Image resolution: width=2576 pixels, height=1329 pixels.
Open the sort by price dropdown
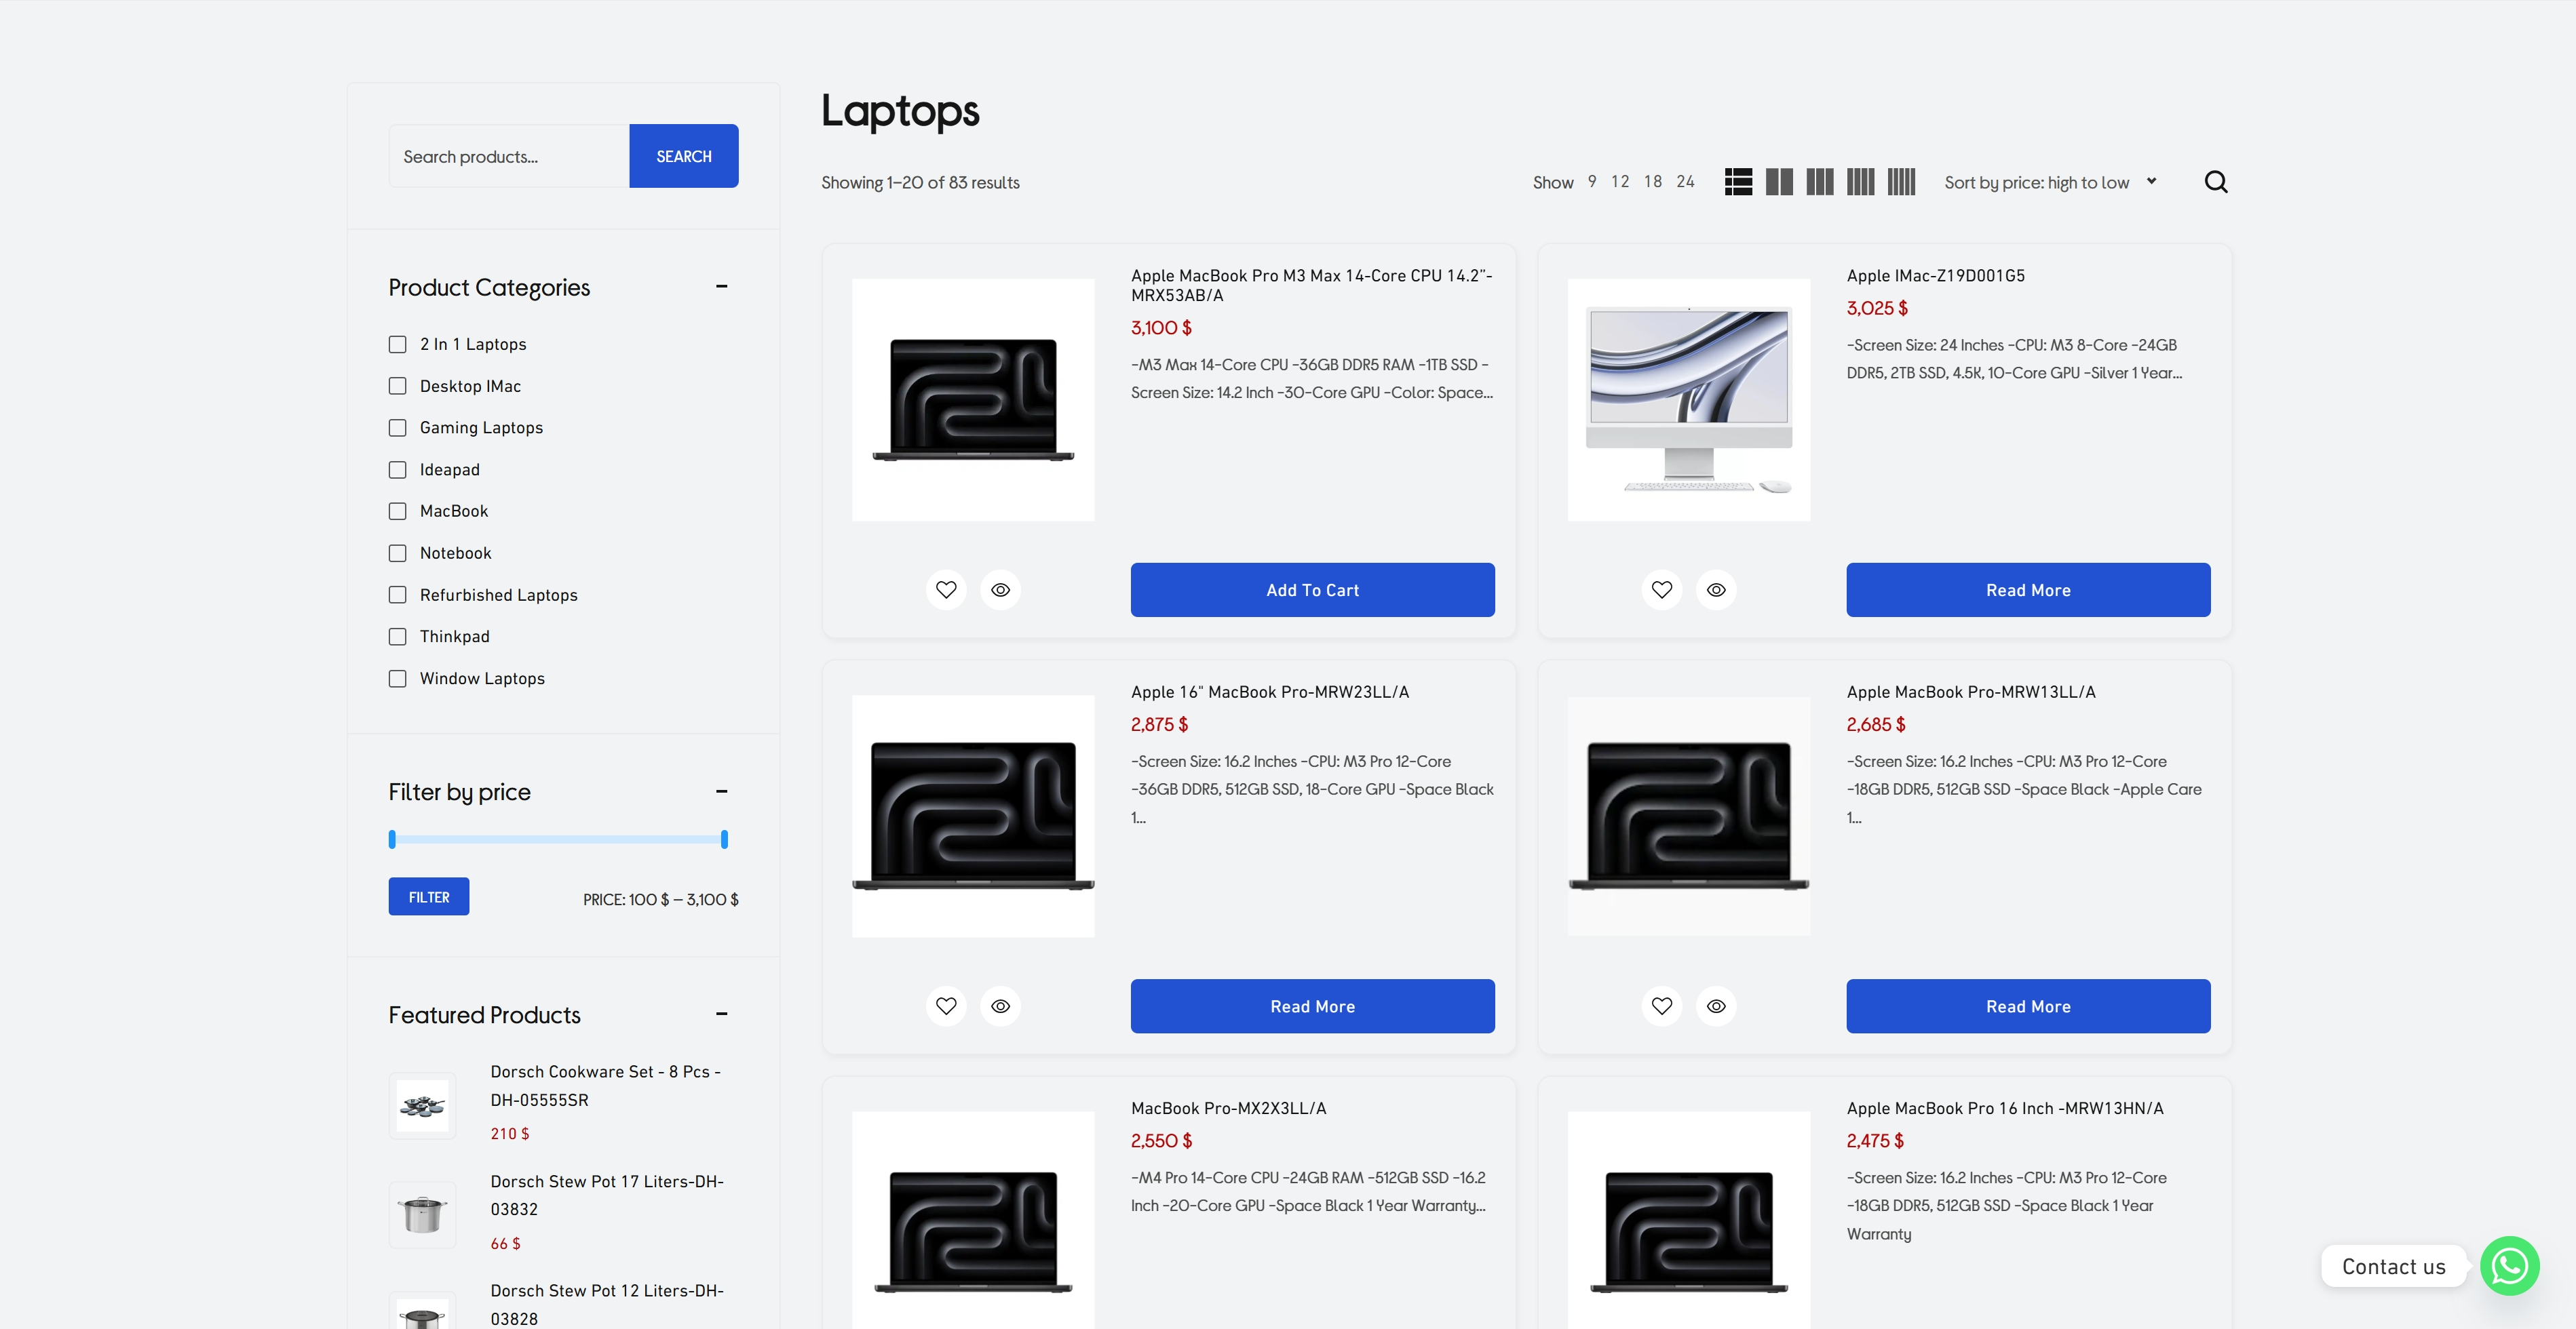pyautogui.click(x=2049, y=182)
